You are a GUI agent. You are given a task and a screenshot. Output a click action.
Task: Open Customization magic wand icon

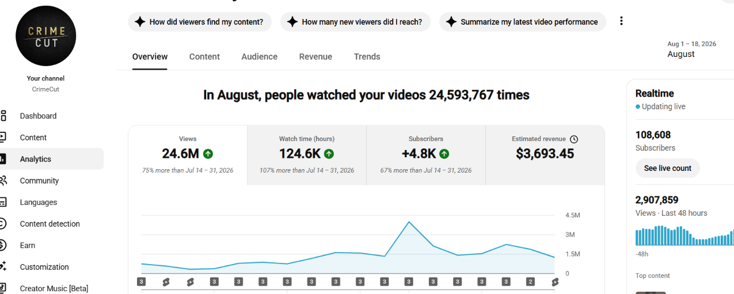pyautogui.click(x=3, y=267)
